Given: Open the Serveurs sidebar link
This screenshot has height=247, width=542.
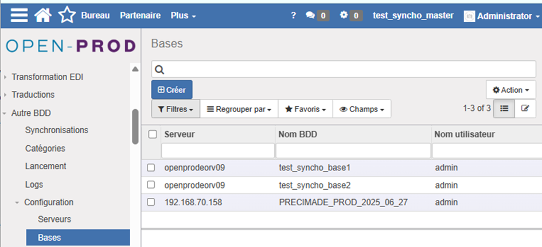Looking at the screenshot, I should click(54, 219).
